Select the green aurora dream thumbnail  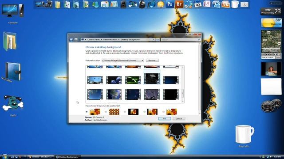pos(133,80)
